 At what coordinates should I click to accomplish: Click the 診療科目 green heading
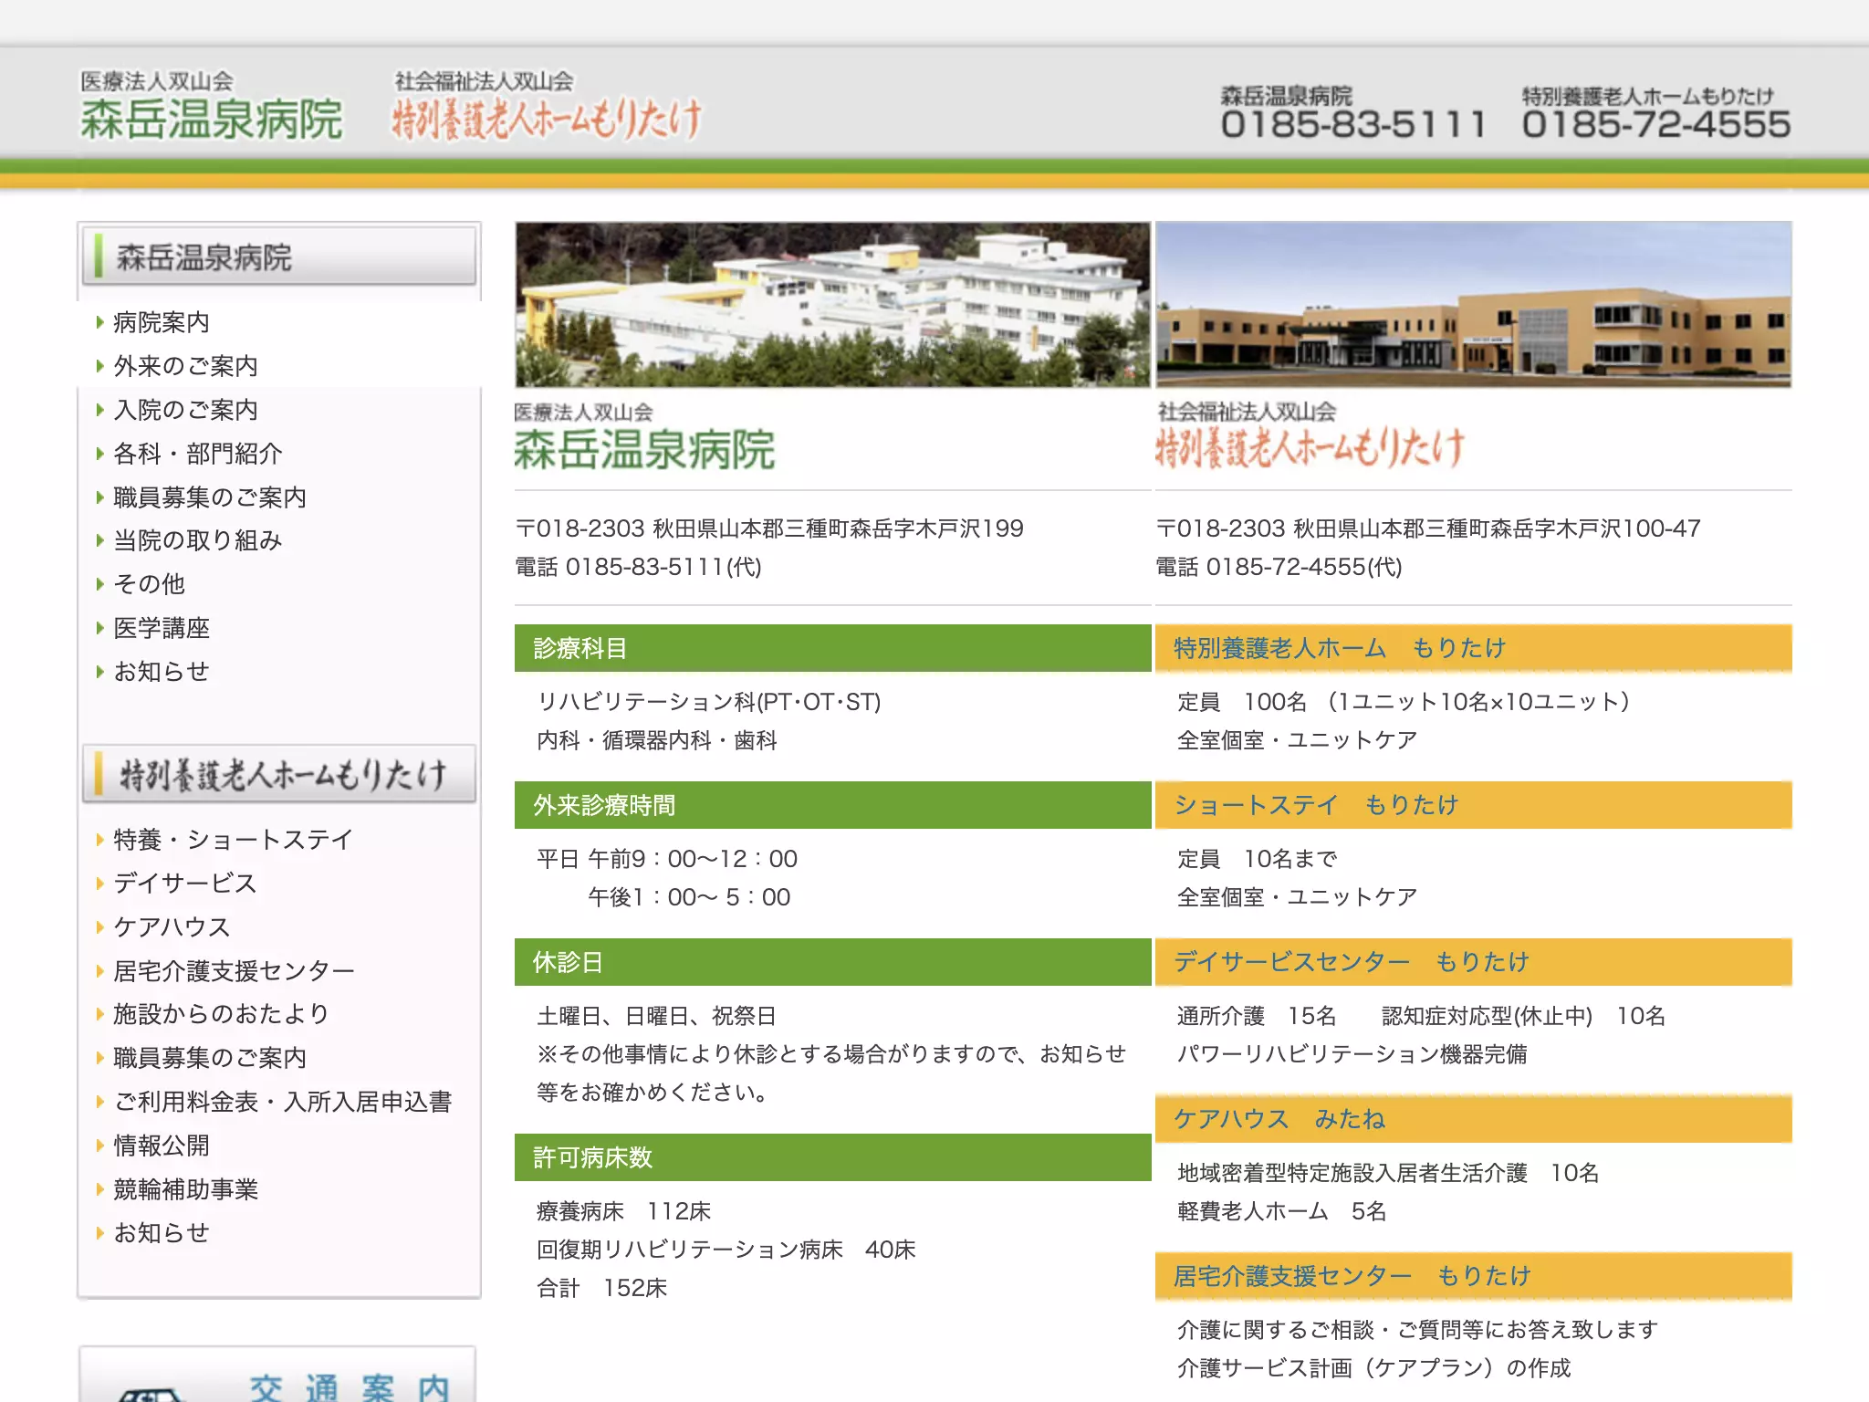[x=832, y=648]
